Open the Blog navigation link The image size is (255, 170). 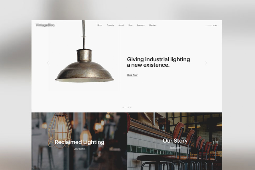pos(130,25)
